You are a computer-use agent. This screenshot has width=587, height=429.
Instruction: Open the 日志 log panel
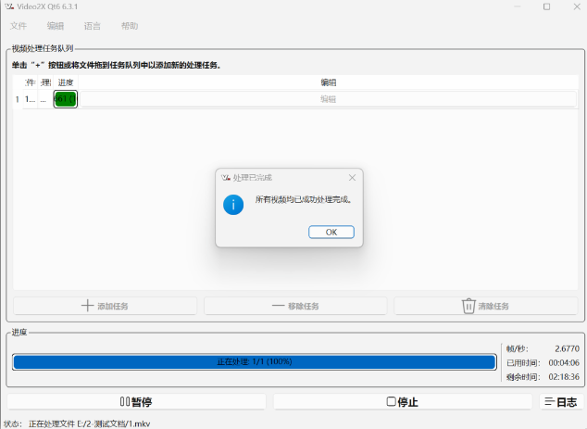(x=560, y=401)
